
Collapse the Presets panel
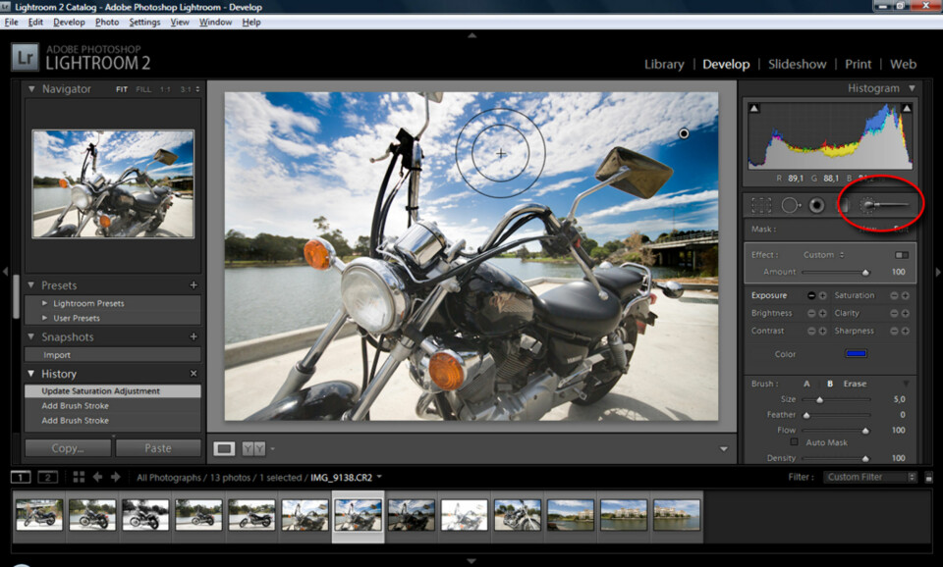[31, 285]
